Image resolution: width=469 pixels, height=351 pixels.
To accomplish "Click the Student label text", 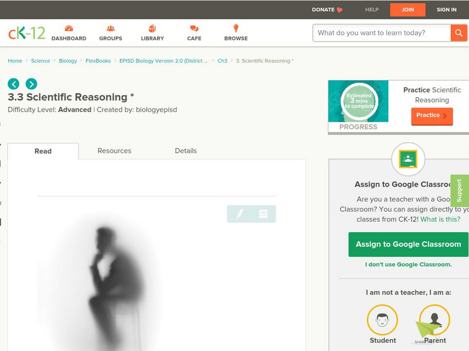I will 383,340.
